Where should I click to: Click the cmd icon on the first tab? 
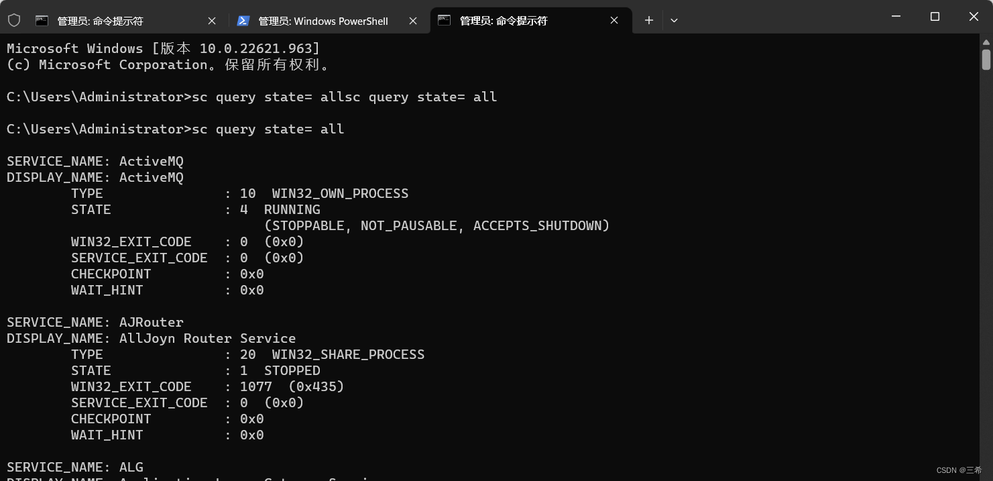click(43, 21)
